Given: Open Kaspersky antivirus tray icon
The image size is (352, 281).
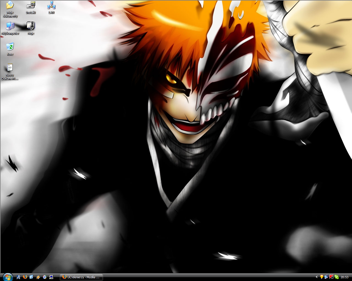Looking at the screenshot, I should [x=331, y=277].
